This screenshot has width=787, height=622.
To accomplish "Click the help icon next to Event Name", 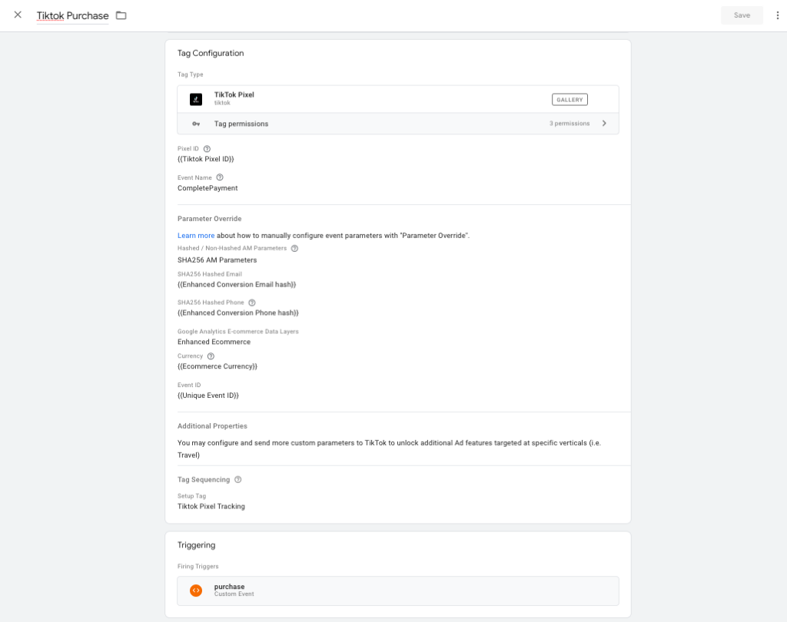I will point(220,177).
